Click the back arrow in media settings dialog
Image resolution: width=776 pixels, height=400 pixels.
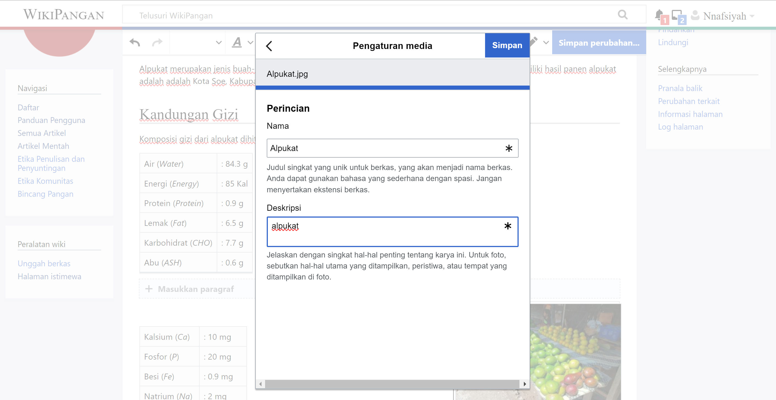[269, 46]
